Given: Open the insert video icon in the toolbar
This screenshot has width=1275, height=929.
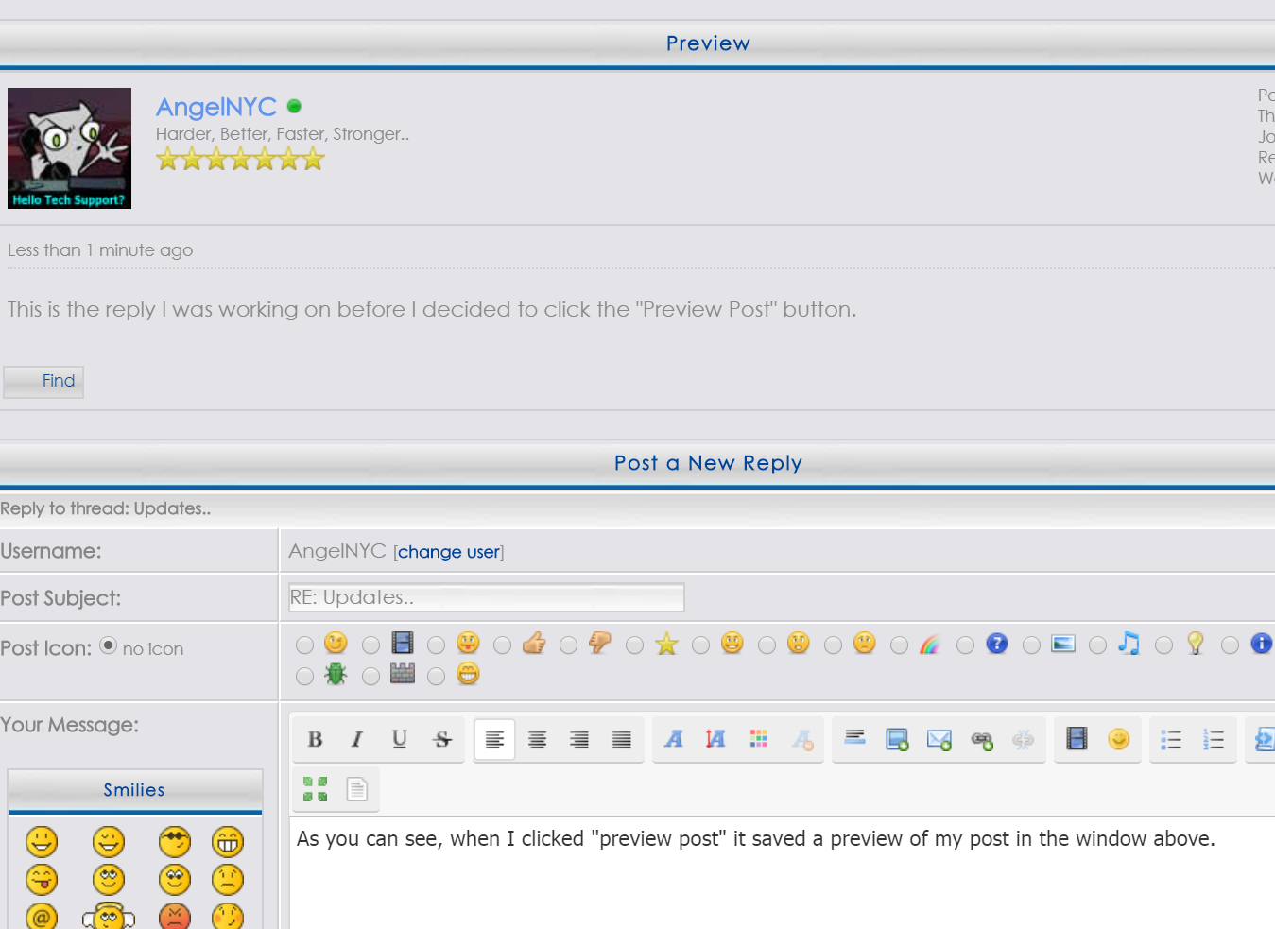Looking at the screenshot, I should (x=1076, y=739).
